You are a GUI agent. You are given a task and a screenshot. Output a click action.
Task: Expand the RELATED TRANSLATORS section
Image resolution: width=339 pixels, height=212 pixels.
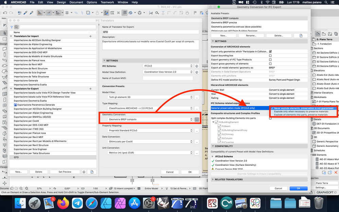coord(213,179)
